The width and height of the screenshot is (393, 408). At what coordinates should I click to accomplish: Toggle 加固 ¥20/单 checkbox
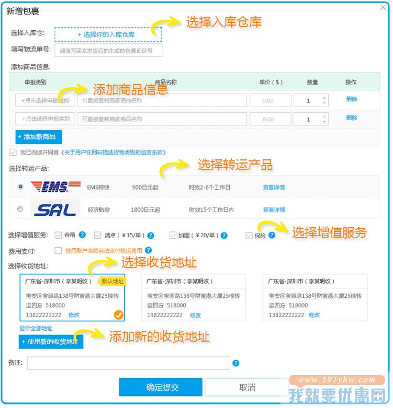click(173, 235)
